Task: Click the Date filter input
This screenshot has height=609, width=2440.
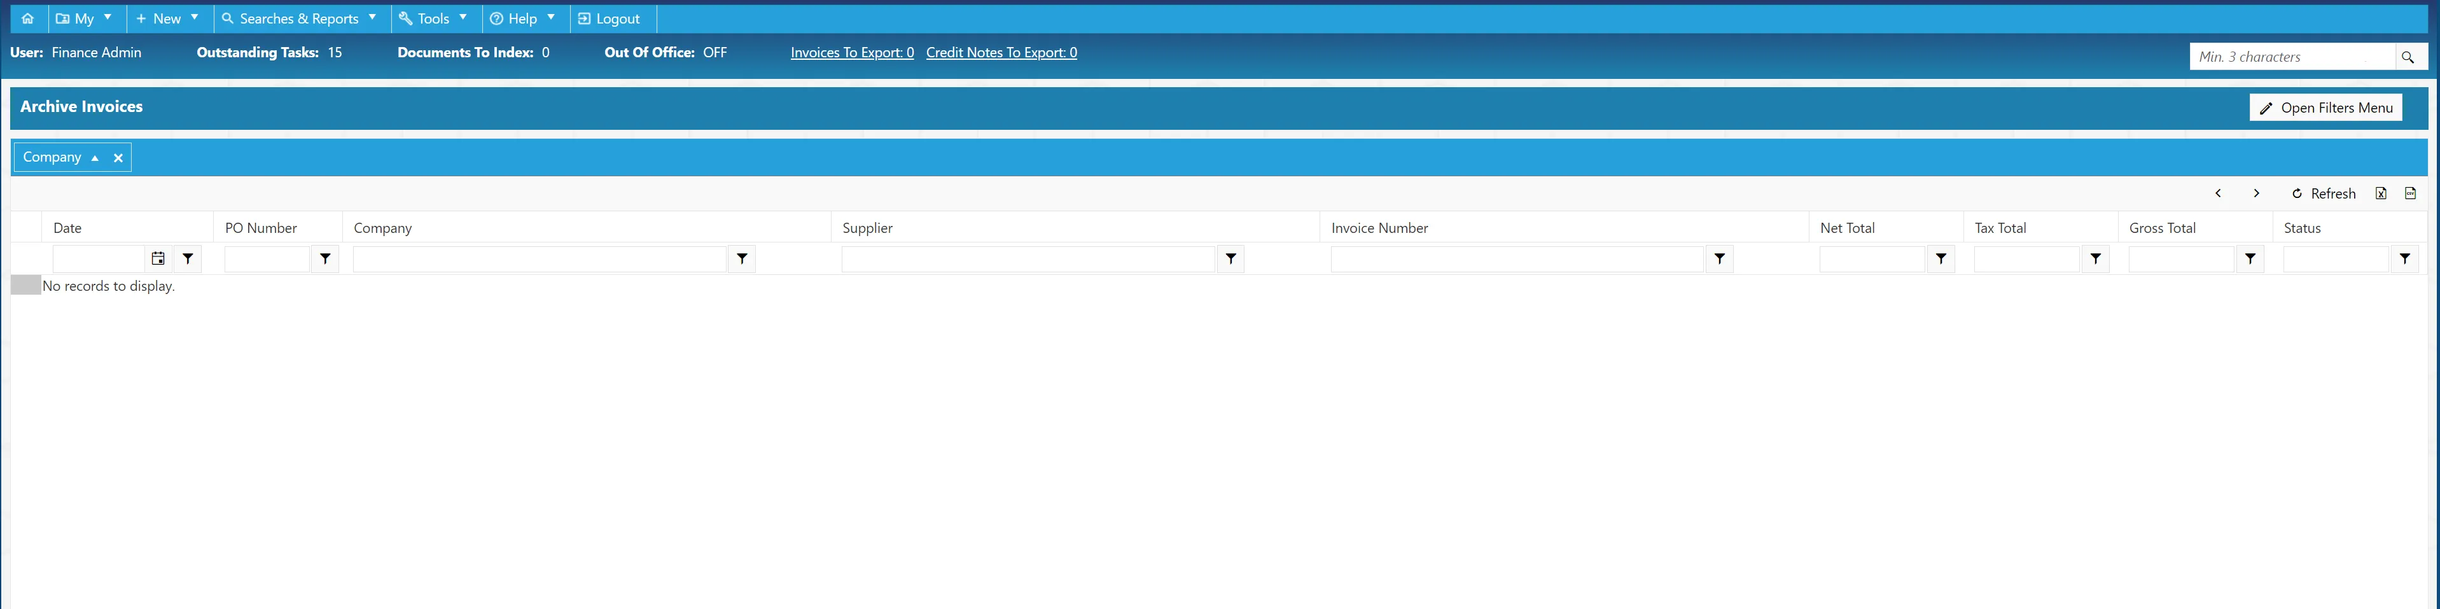Action: (99, 258)
